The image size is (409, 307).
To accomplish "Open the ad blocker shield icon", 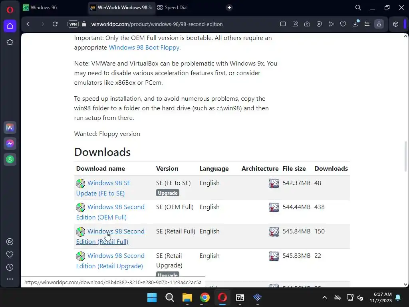I will coord(319,24).
